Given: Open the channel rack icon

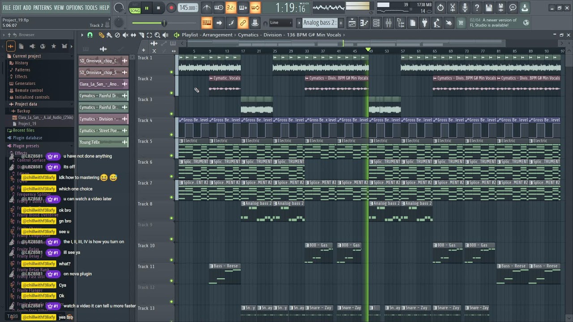Looking at the screenshot, I should pos(376,23).
